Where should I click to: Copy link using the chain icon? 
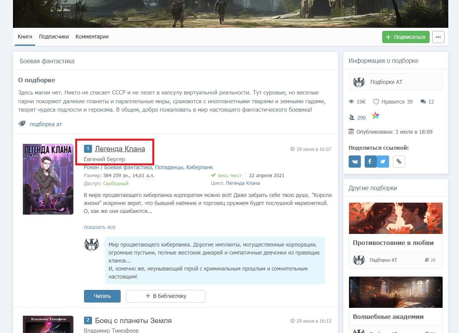[x=399, y=162]
